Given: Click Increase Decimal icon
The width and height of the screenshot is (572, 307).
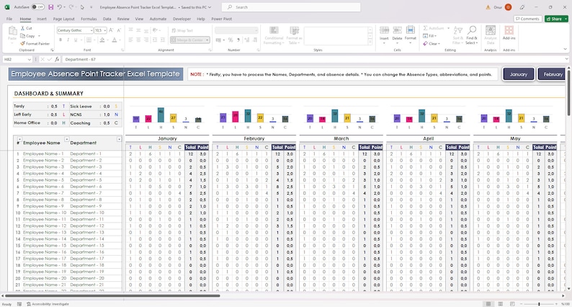Looking at the screenshot, I should (x=247, y=40).
